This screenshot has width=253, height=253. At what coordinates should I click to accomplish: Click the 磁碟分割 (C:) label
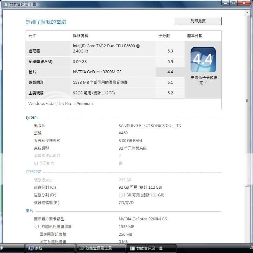point(45,187)
